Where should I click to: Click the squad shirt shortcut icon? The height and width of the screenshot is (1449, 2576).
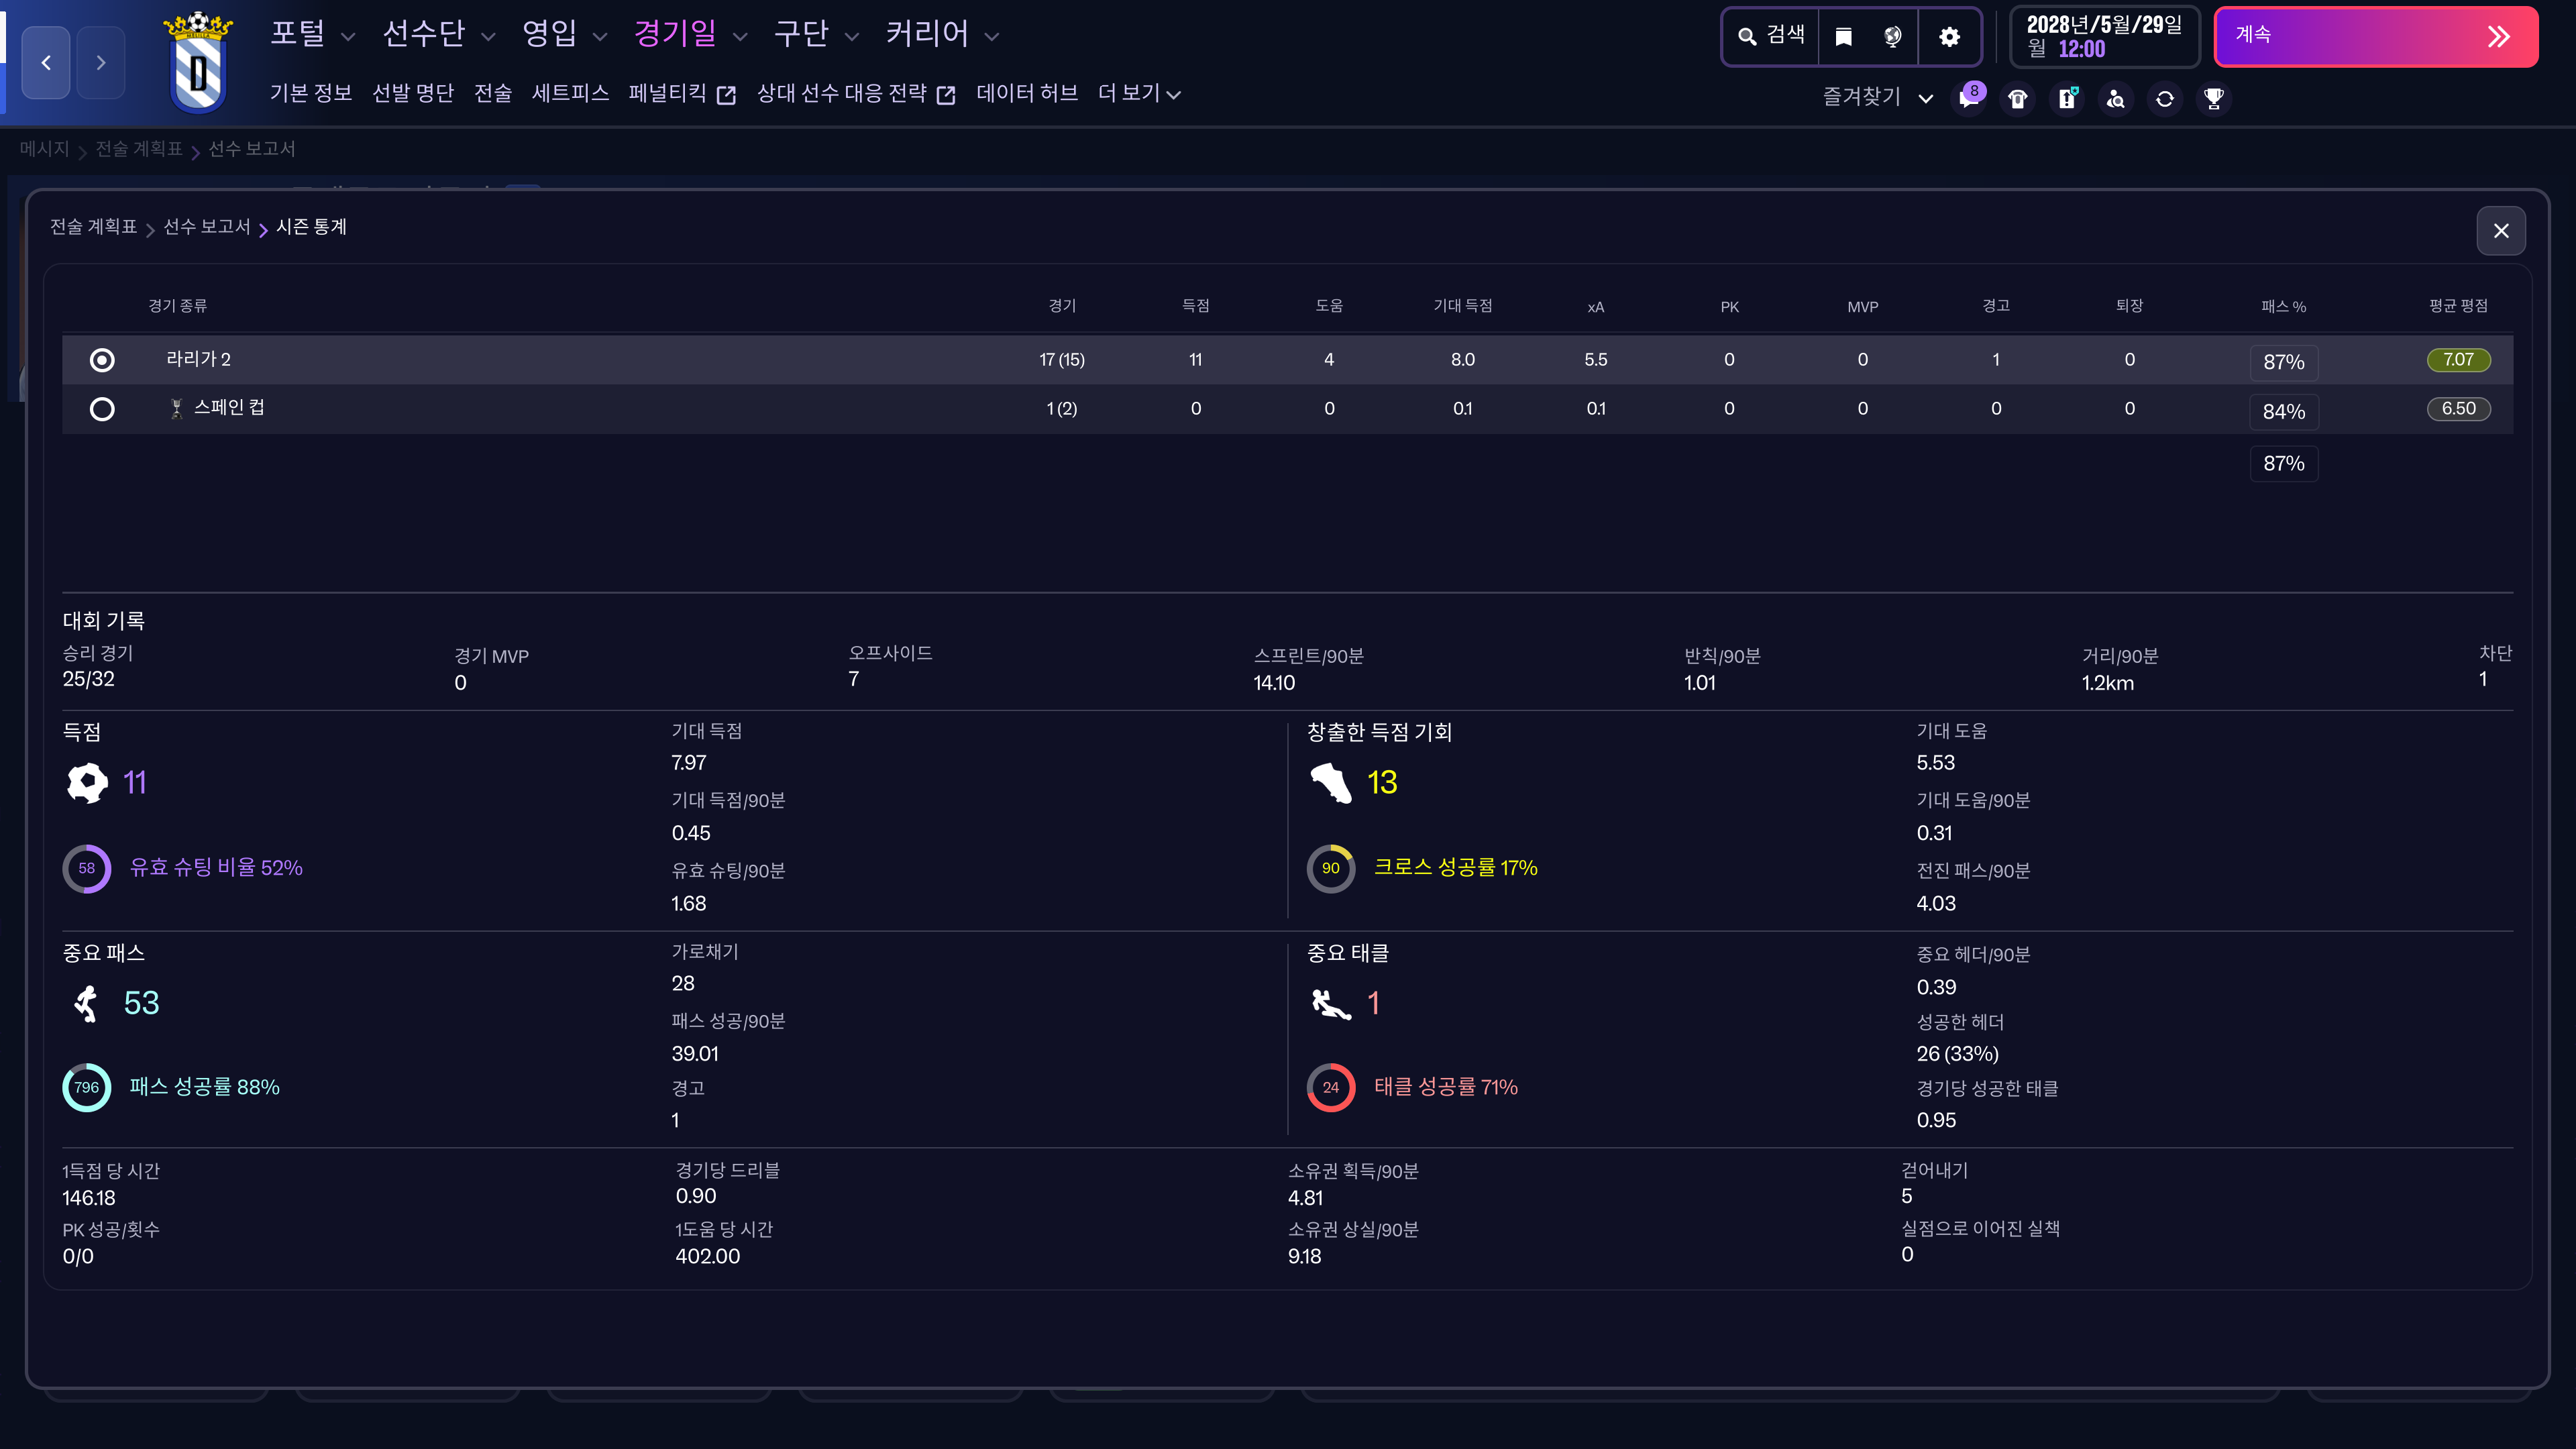click(2018, 98)
